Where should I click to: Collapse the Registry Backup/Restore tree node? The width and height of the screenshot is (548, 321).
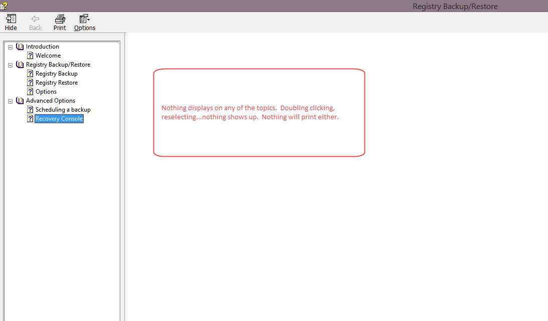pos(10,65)
